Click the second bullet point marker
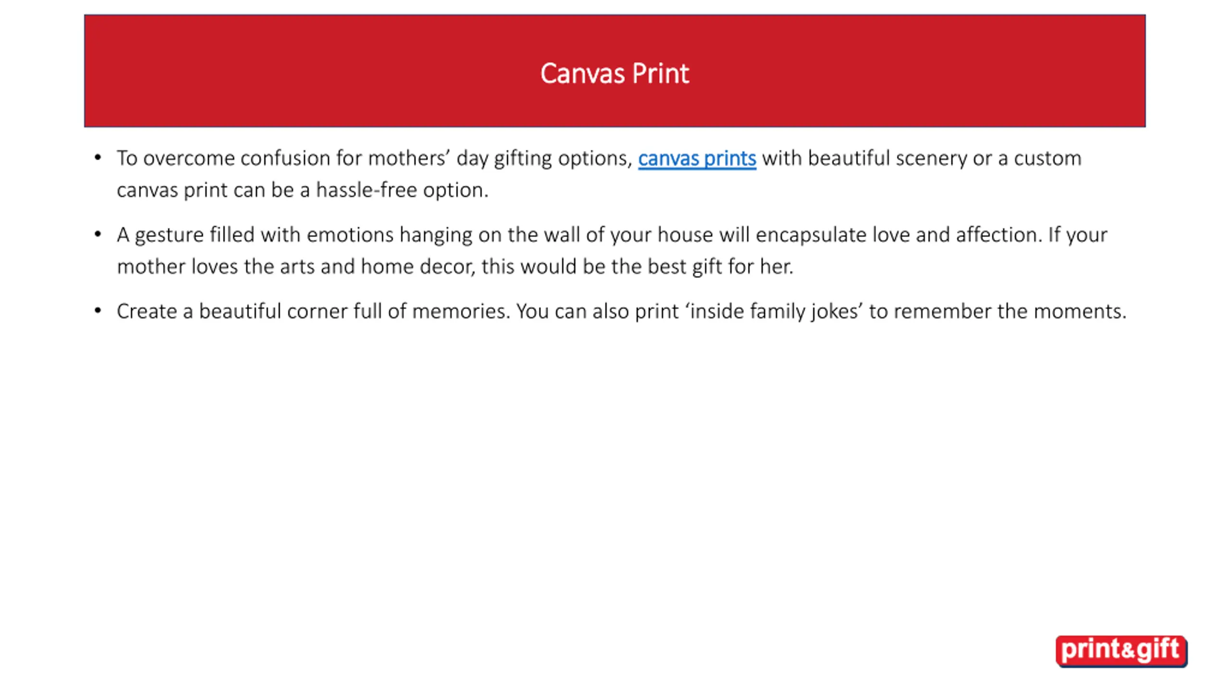Screen dimensions: 1230x692 click(x=98, y=235)
